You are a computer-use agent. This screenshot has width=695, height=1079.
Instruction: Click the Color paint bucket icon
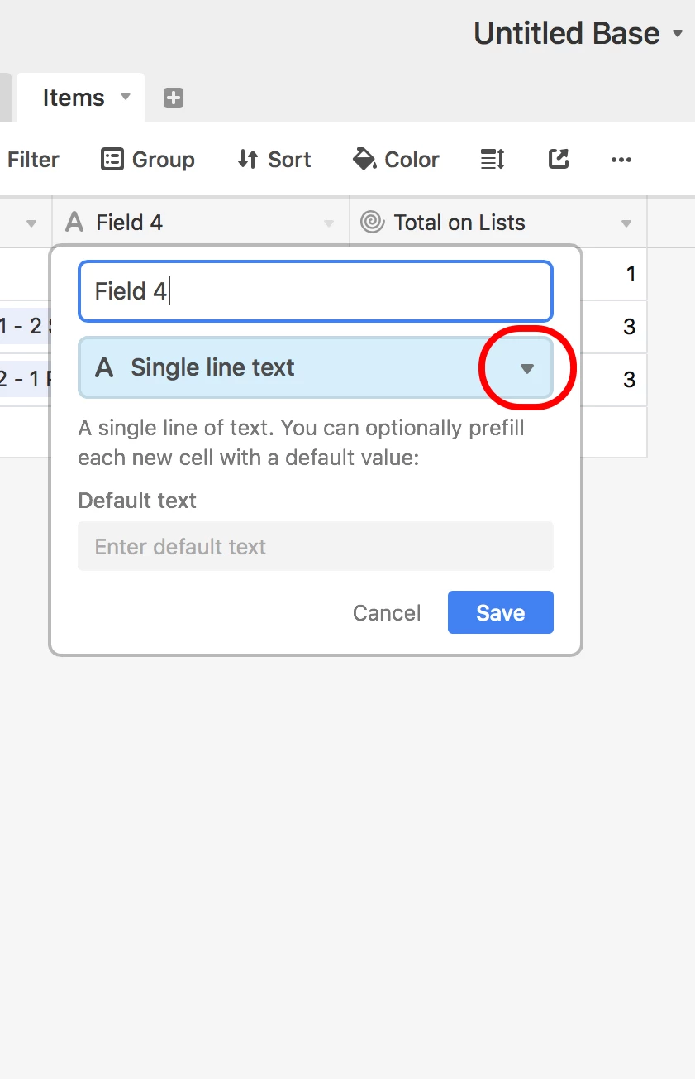point(364,159)
